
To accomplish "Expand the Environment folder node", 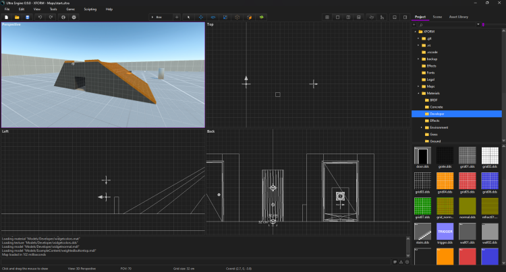I will pyautogui.click(x=422, y=127).
